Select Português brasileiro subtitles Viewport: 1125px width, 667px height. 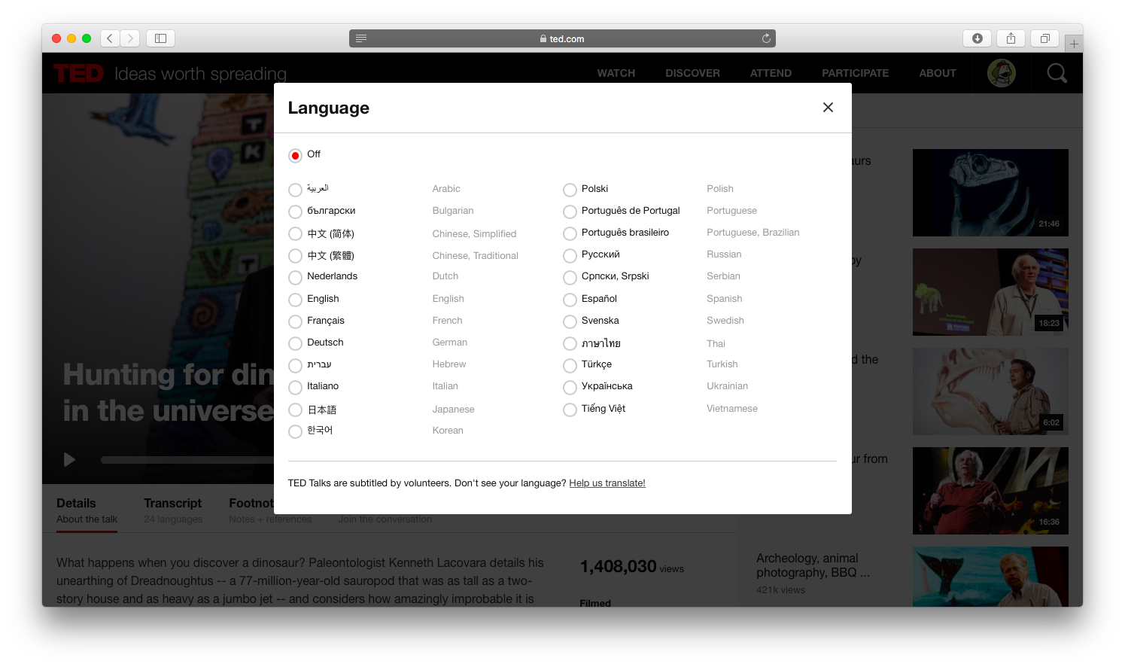[x=570, y=233]
